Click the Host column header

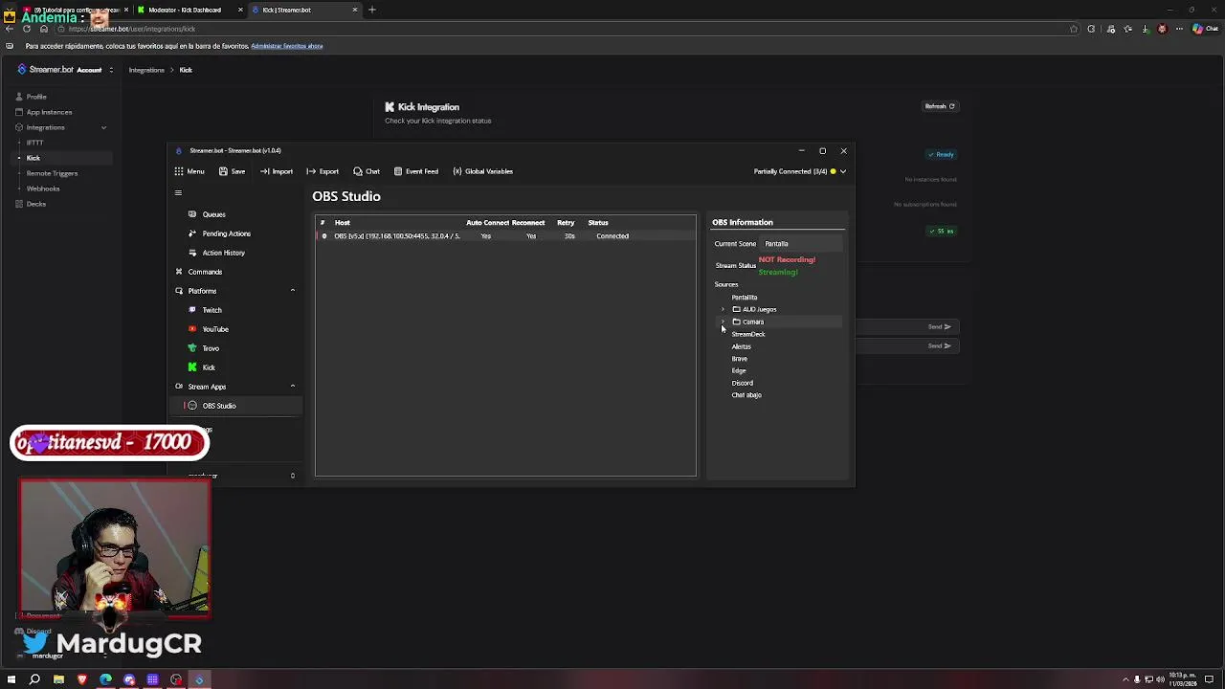coord(342,223)
